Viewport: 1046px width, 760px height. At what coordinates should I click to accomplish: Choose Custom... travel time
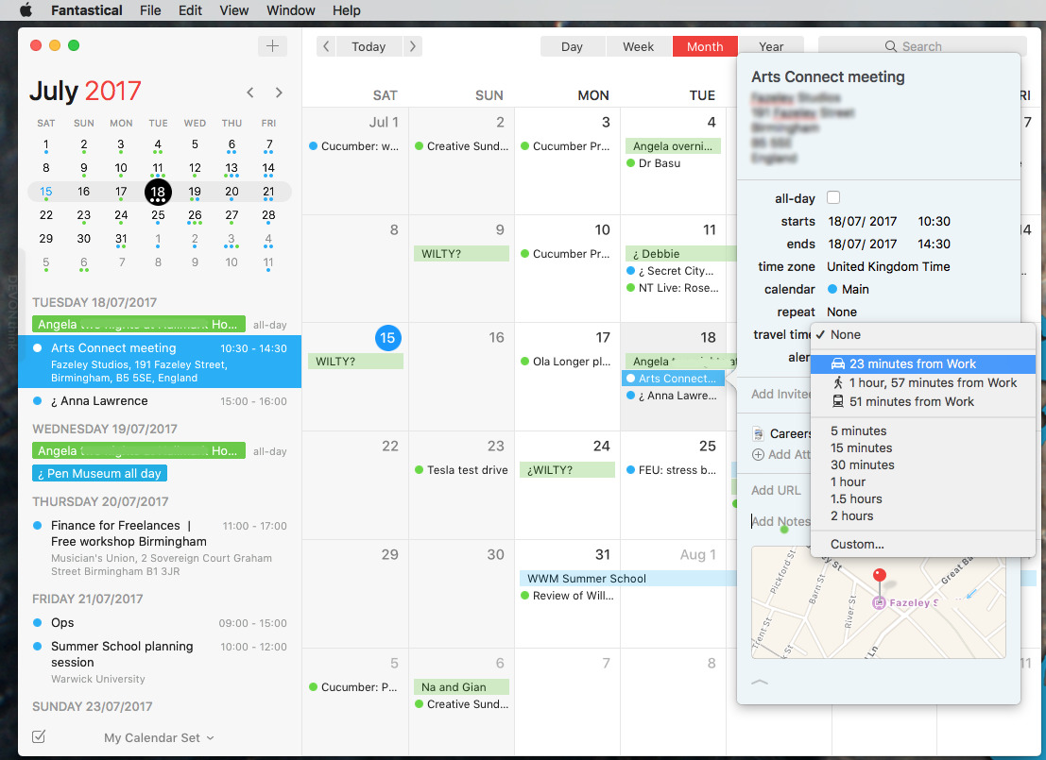click(x=857, y=545)
